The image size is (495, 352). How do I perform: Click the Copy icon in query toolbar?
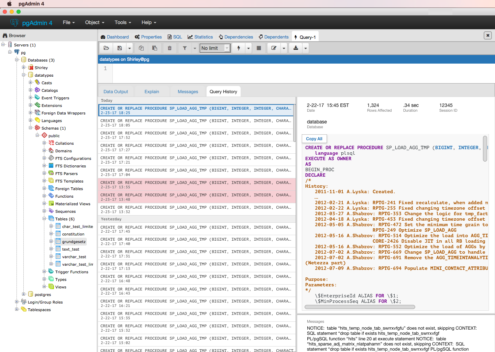(x=141, y=48)
